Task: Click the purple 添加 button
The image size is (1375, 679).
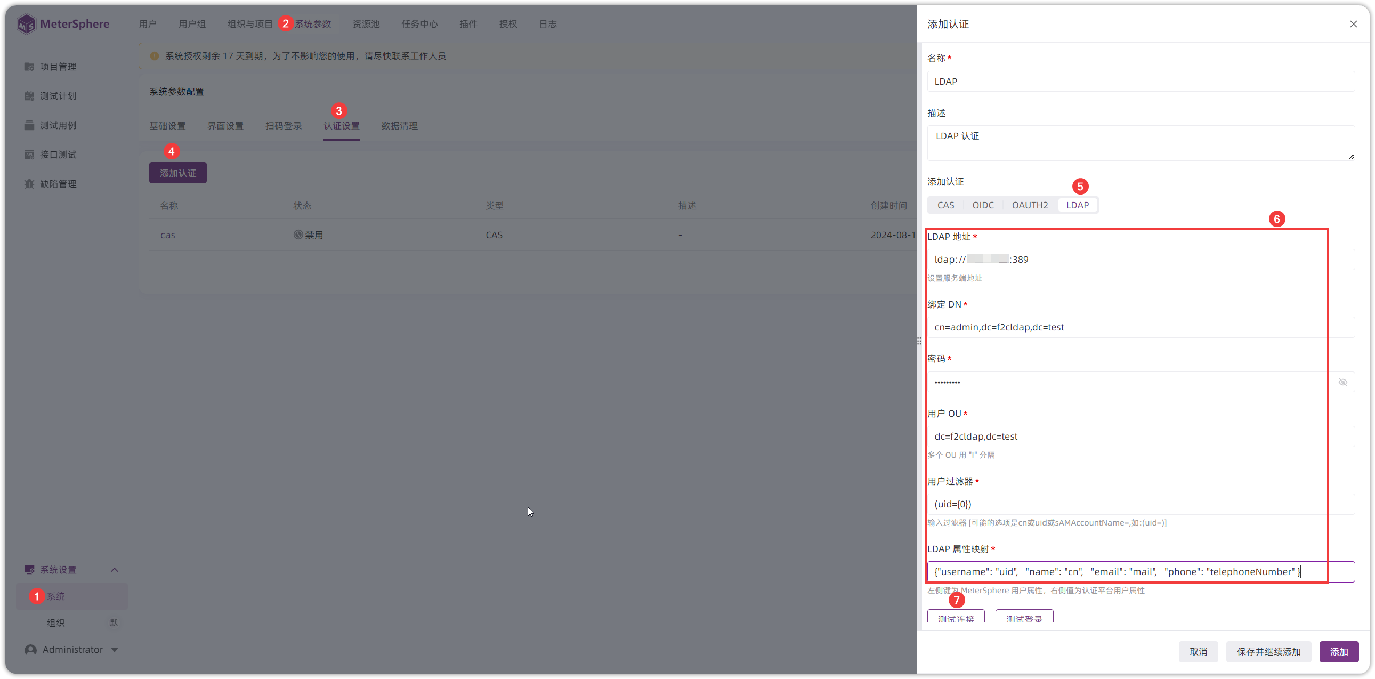Action: pyautogui.click(x=1339, y=652)
